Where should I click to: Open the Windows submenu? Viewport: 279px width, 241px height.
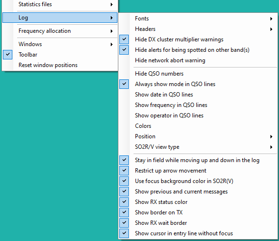click(60, 44)
